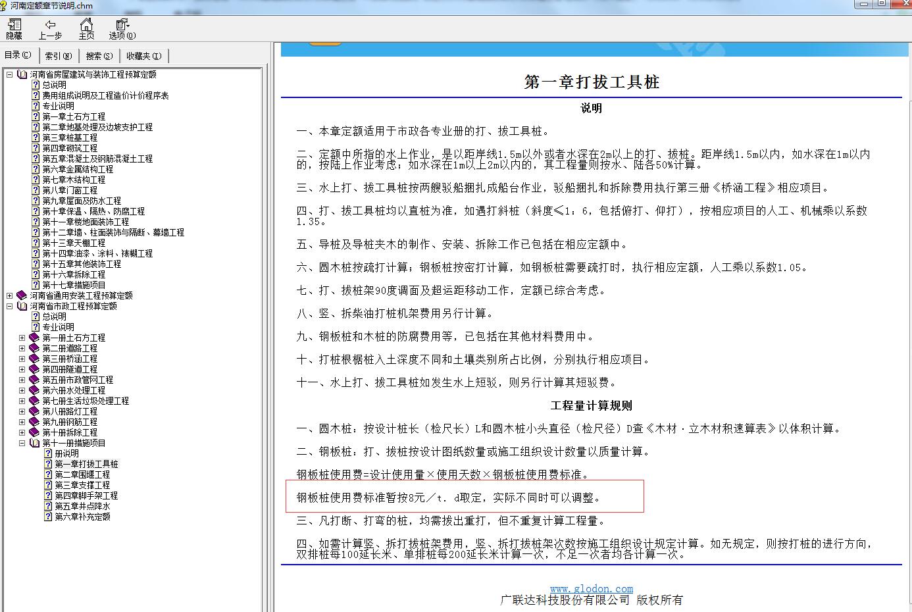Click the open book icon of 河南省市政工程预算定额

(x=22, y=306)
